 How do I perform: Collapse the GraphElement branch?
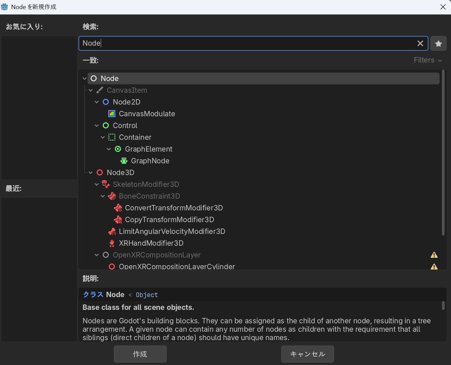[x=109, y=149]
